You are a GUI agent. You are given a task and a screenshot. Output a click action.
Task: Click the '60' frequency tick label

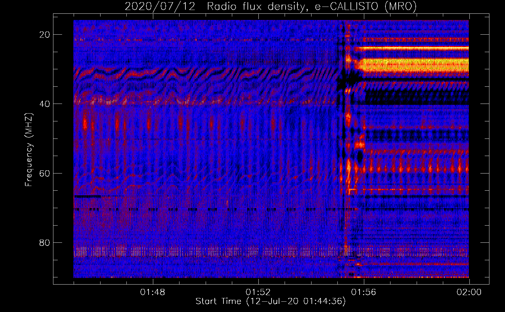[x=45, y=173]
